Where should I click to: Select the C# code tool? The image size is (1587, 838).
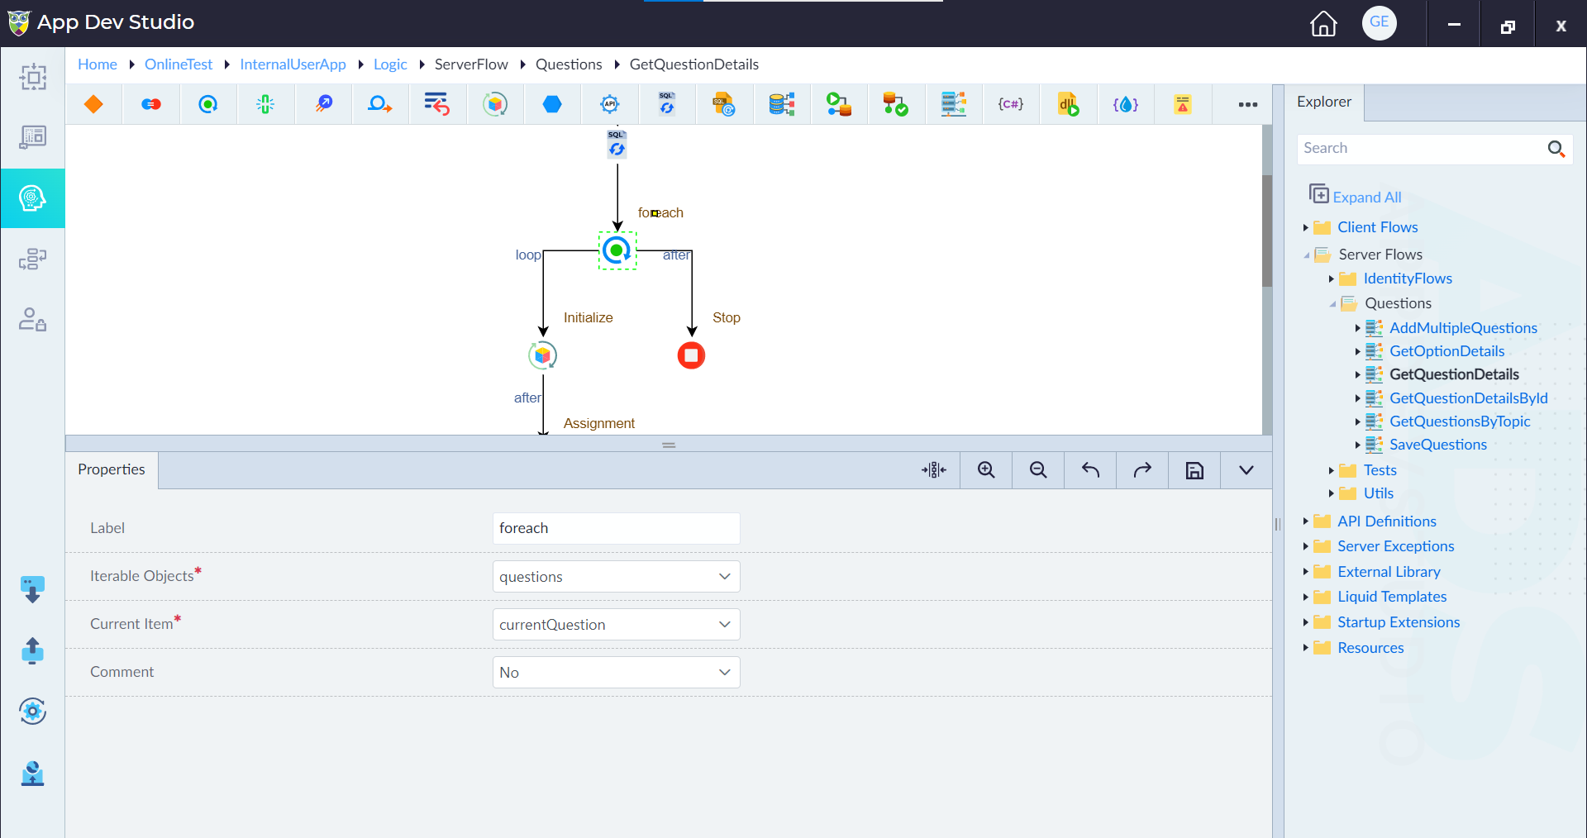(x=1011, y=104)
